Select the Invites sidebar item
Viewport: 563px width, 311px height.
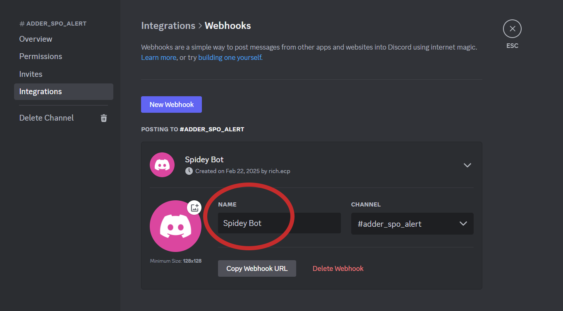[31, 74]
